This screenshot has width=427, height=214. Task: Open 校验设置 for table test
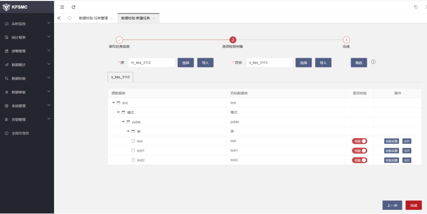(x=391, y=141)
